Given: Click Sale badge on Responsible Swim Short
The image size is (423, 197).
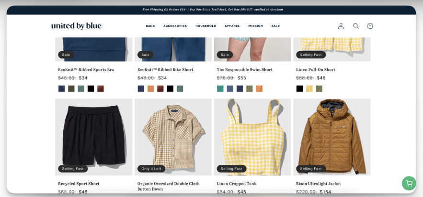Looking at the screenshot, I should [x=225, y=55].
